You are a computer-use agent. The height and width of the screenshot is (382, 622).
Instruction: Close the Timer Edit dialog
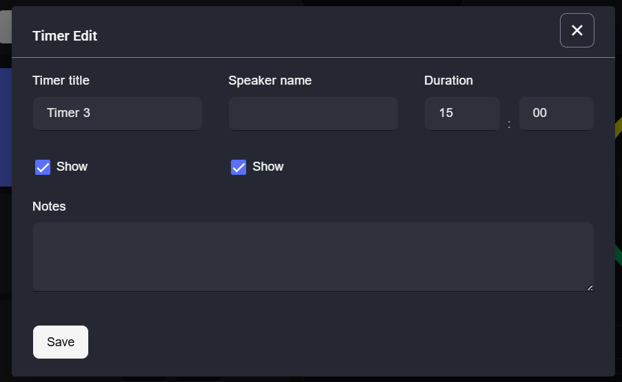click(x=576, y=30)
